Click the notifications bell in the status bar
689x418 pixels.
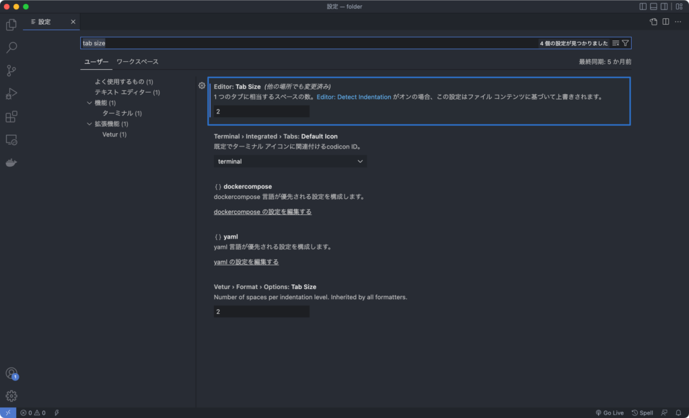point(678,412)
